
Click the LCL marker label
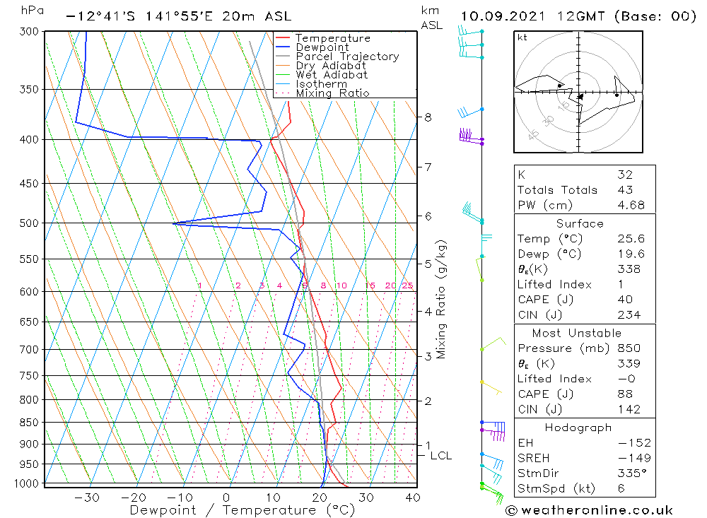pos(441,456)
